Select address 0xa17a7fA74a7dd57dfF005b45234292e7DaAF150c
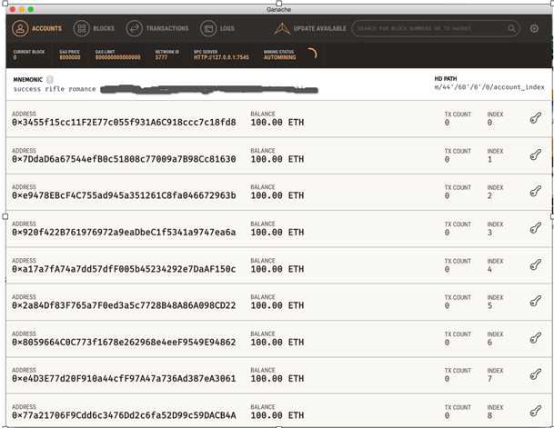This screenshot has width=554, height=428. click(124, 269)
